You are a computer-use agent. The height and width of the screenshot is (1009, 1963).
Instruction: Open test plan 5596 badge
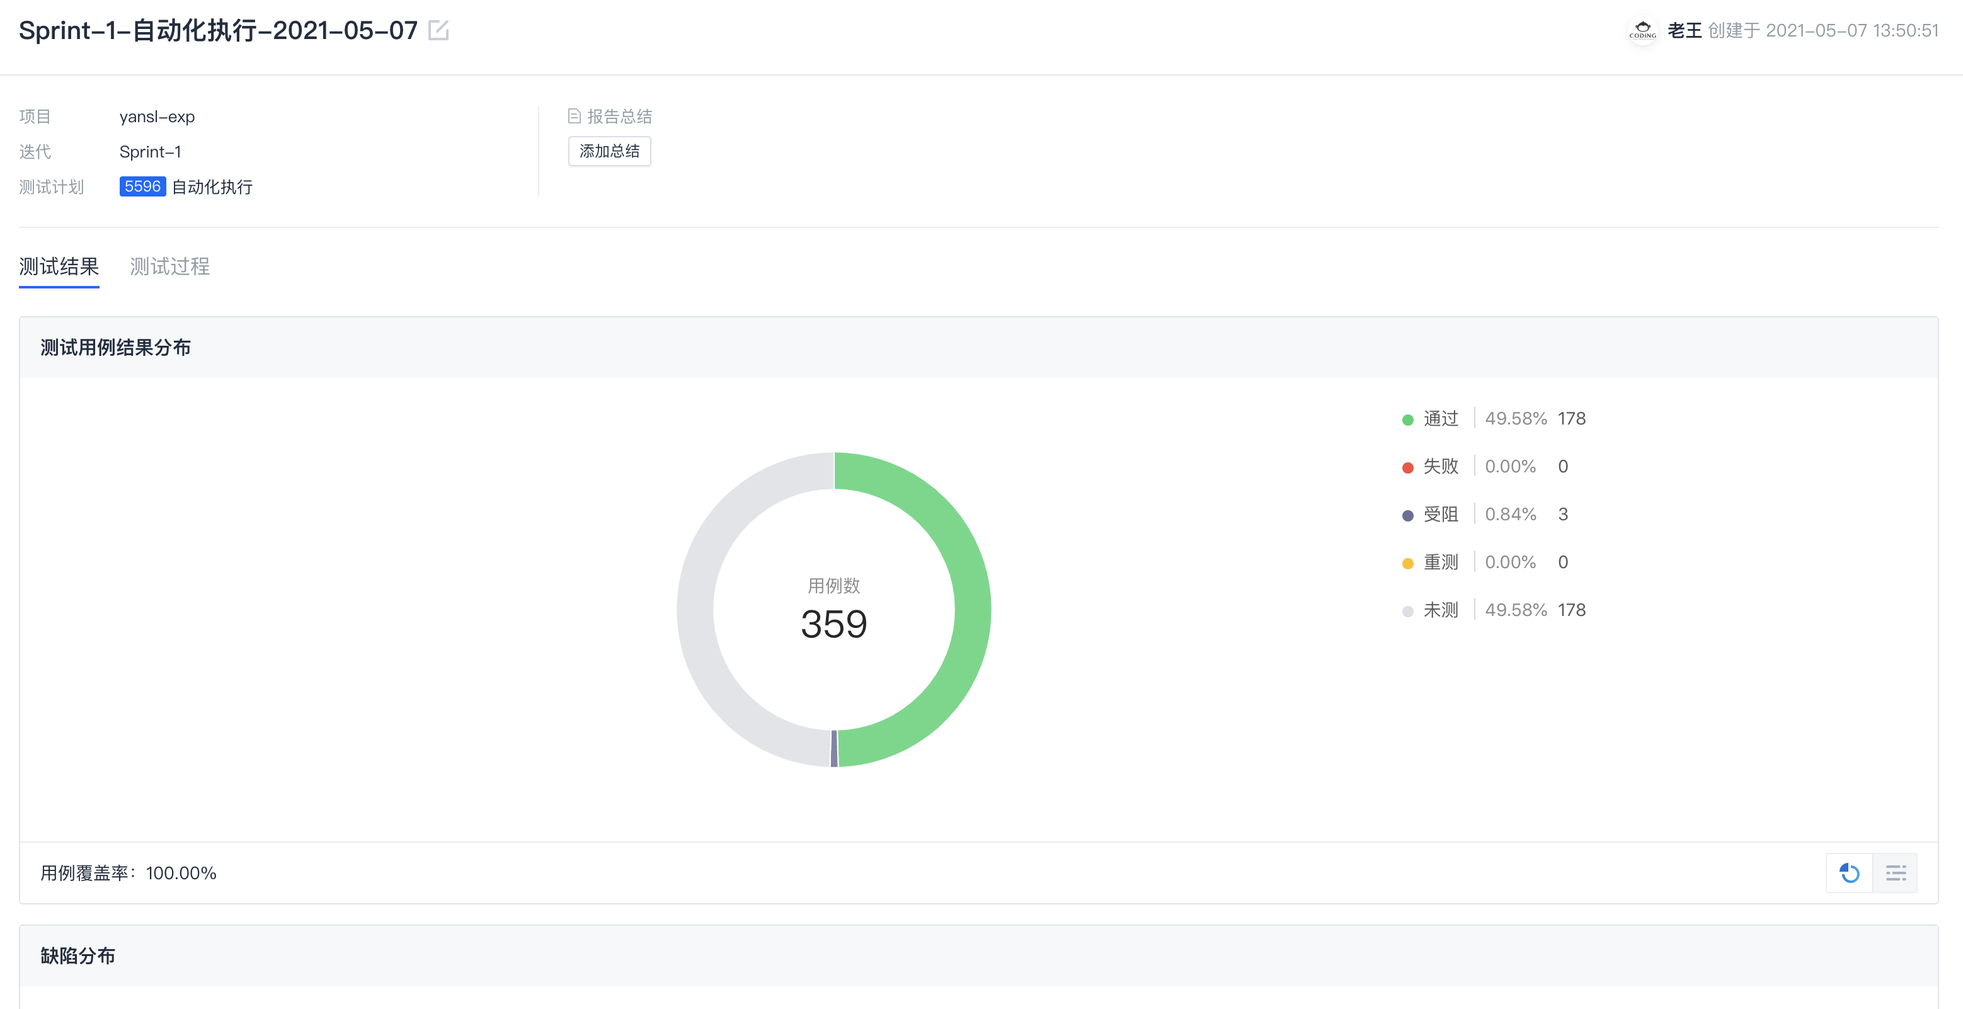(142, 186)
